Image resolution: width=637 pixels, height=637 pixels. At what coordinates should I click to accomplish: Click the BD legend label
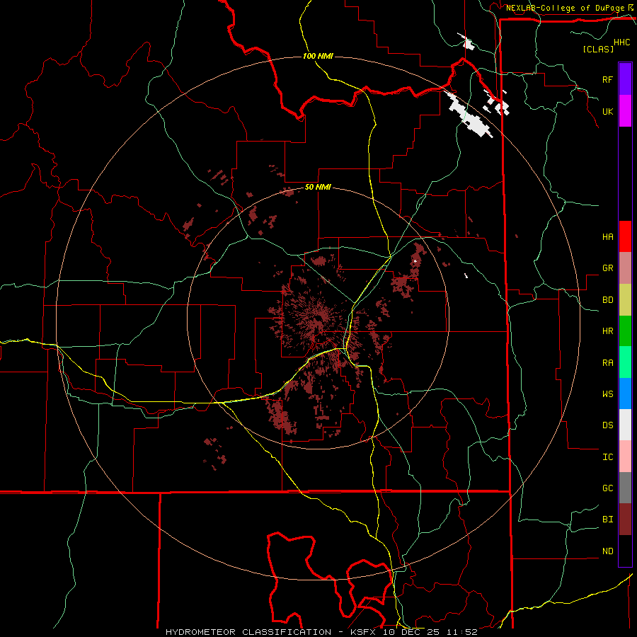pos(607,300)
